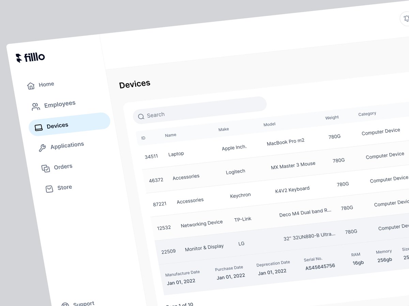Viewport: 409px width, 306px height.
Task: Click the Store shopping bag icon
Action: (x=49, y=189)
